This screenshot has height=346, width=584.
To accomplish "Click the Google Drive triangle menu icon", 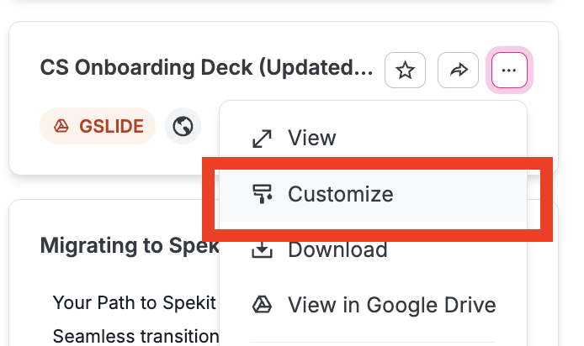I will [x=262, y=305].
